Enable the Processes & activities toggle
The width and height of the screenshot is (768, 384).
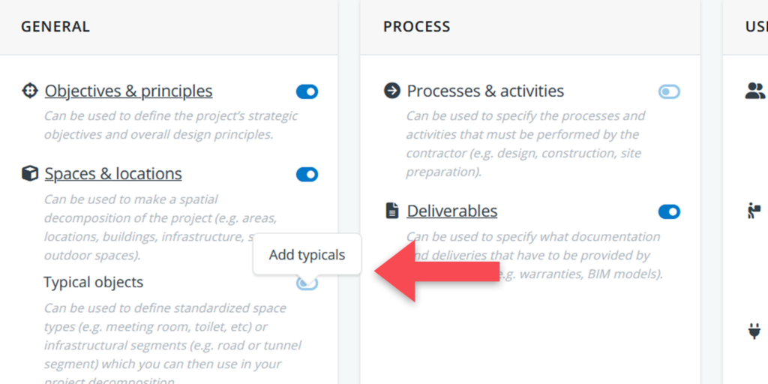pyautogui.click(x=669, y=92)
